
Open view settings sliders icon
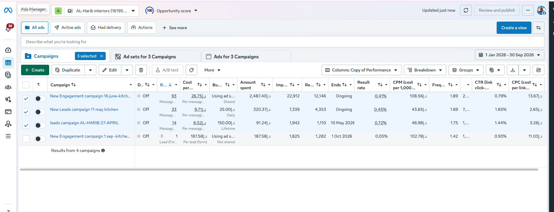538,28
